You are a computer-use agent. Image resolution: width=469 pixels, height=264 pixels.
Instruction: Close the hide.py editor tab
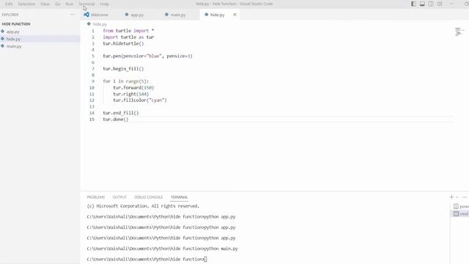click(234, 15)
